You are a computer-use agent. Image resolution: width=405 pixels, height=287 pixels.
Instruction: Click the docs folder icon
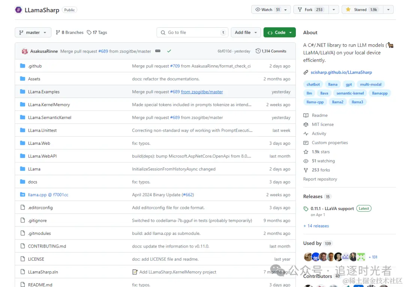(23, 182)
